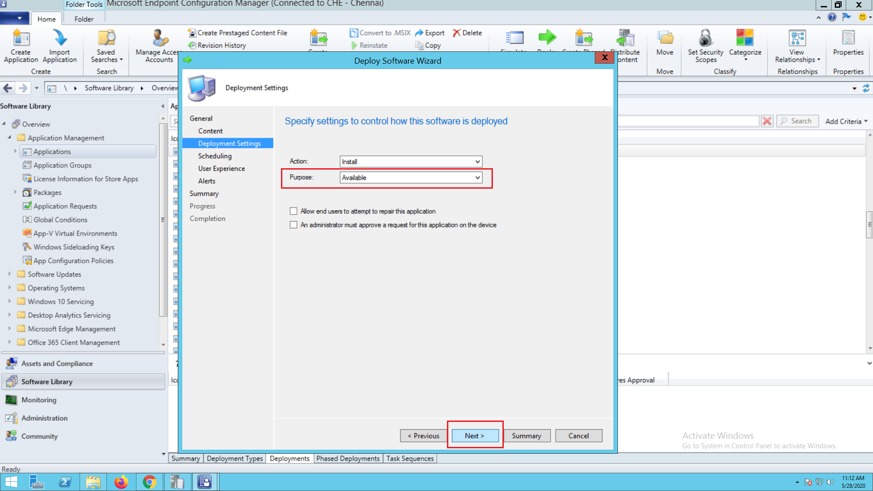Click the Import Application icon

click(60, 45)
